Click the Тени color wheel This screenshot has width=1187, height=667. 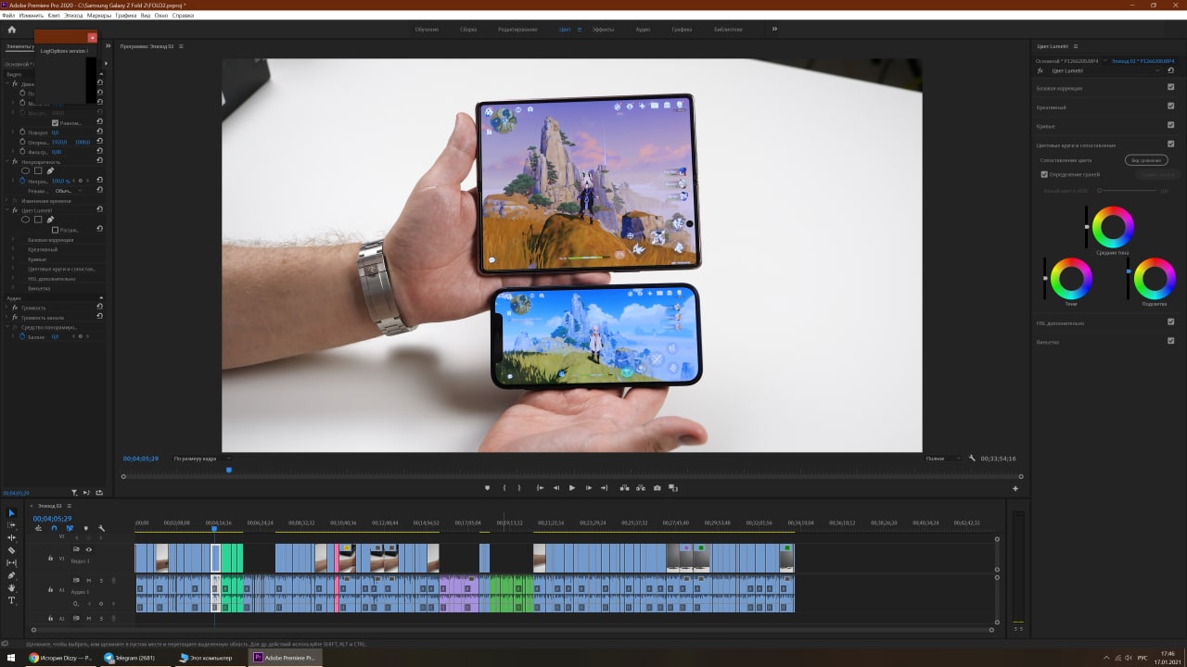(1071, 278)
